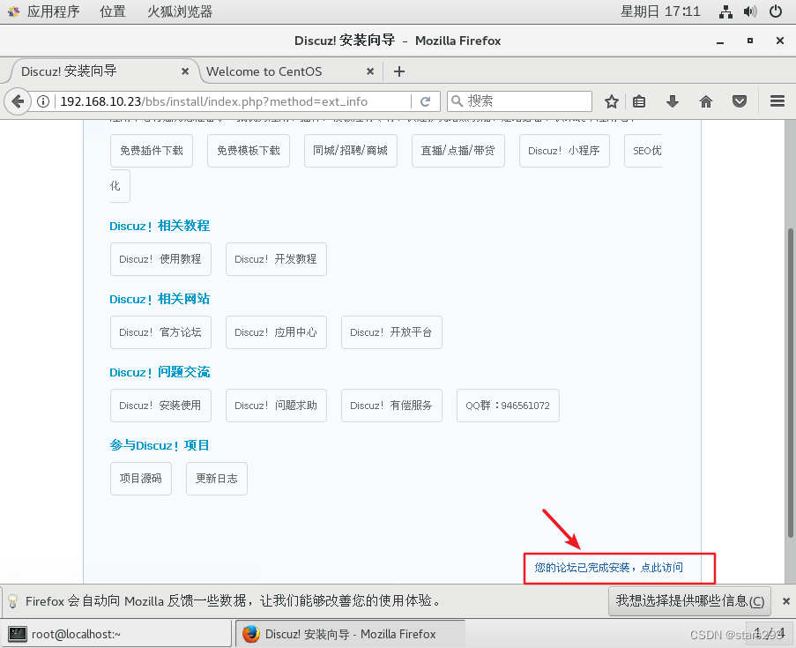Click the Discuz! 问题交流 heading
796x648 pixels.
pos(160,372)
